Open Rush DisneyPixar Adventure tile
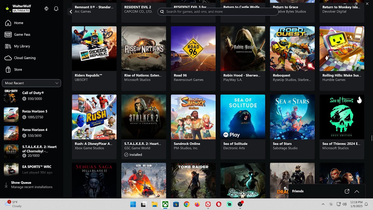The height and width of the screenshot is (210, 373). click(x=94, y=127)
